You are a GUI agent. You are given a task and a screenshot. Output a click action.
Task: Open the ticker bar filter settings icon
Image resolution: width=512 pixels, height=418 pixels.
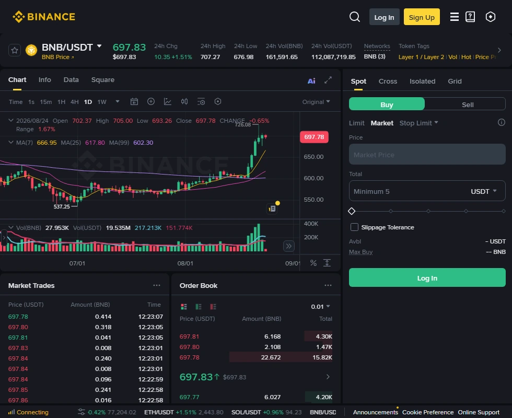coord(82,412)
